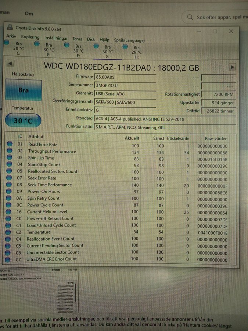Click status icon for C2 Temperature row
Screen dimensions: 248x331
click(8, 232)
